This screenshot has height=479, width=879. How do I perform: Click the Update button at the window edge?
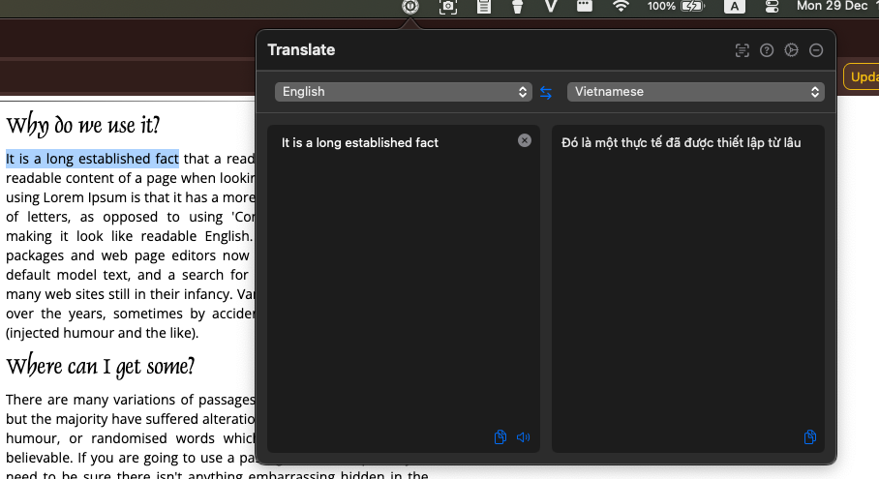point(862,76)
